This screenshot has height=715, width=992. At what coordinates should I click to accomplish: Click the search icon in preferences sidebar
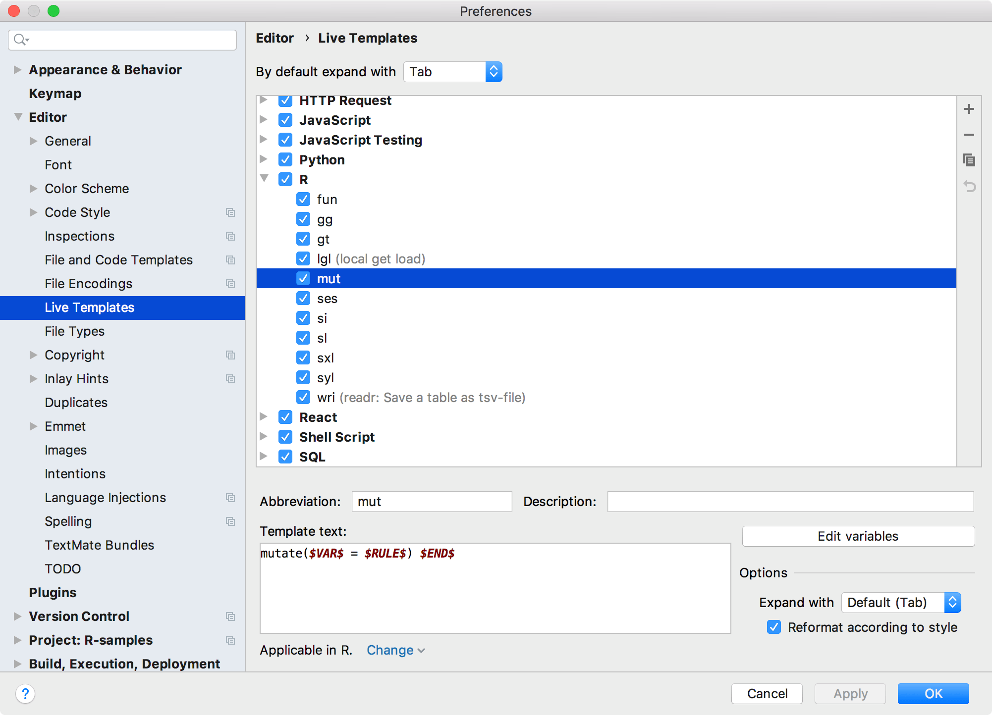click(x=23, y=40)
